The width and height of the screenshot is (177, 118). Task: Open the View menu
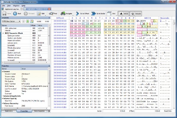click(x=9, y=6)
